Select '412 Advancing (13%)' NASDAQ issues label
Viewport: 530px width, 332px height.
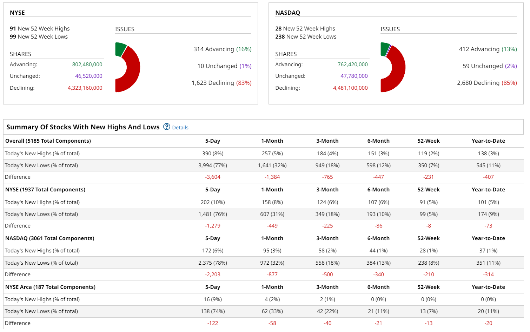(488, 49)
